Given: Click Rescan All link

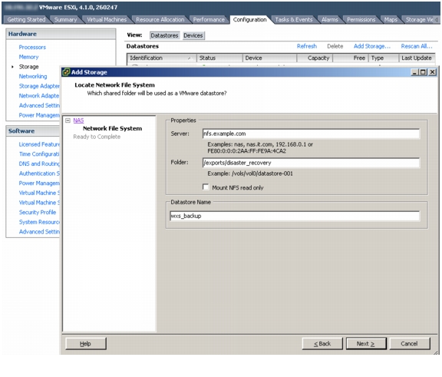Looking at the screenshot, I should click(x=417, y=46).
